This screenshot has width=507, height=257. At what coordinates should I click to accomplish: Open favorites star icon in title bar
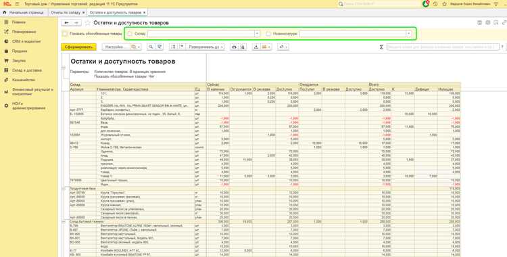pos(444,4)
